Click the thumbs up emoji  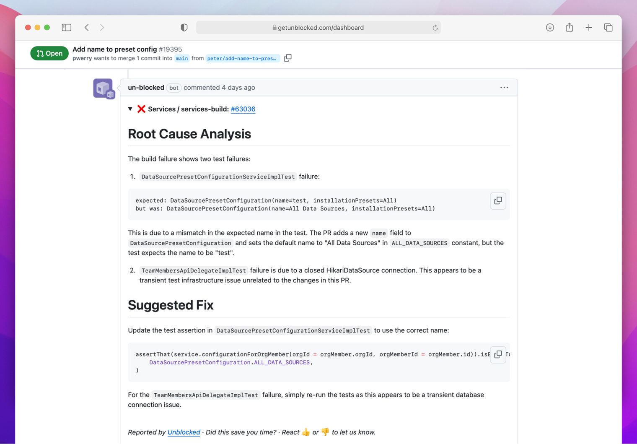(306, 432)
